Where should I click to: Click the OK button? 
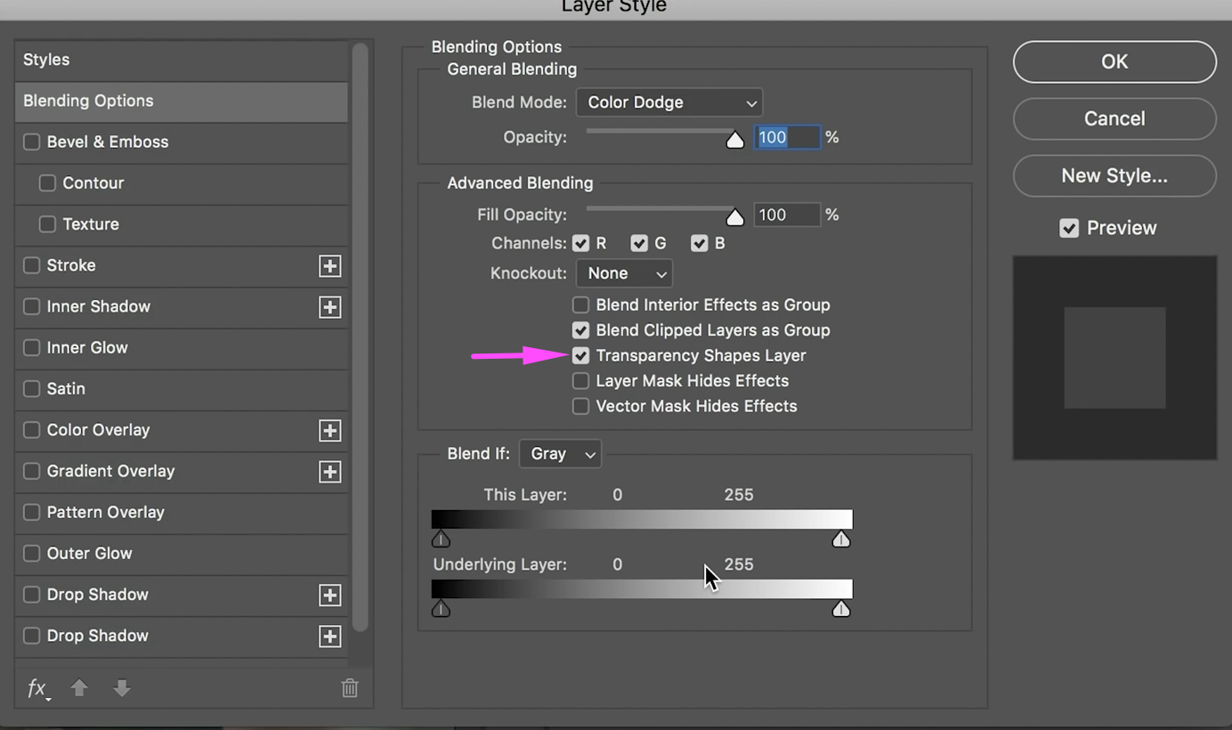(1114, 61)
